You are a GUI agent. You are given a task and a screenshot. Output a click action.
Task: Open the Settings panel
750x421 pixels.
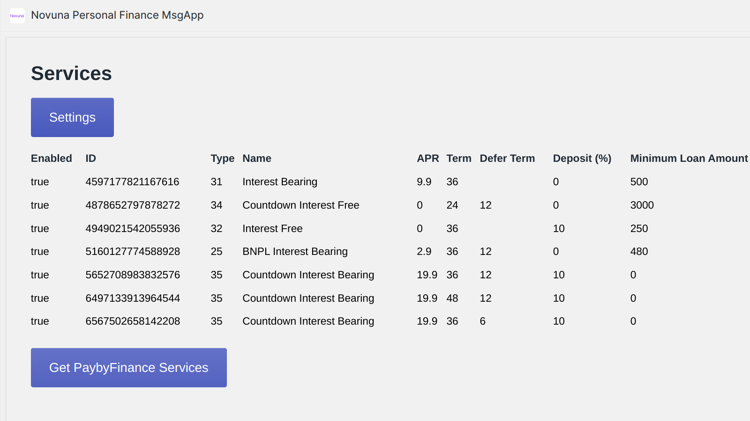(72, 117)
